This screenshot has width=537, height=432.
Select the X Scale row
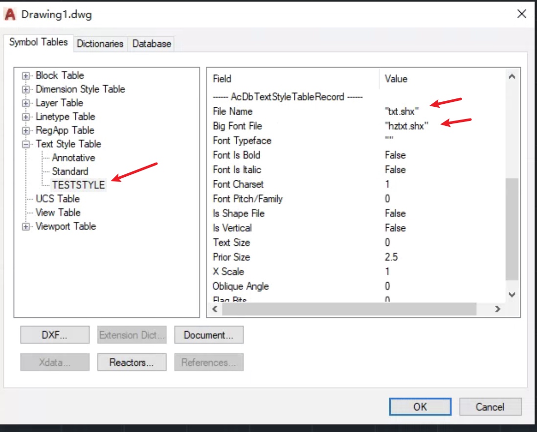356,272
